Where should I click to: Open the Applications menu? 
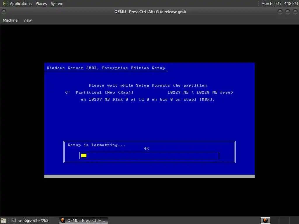click(x=21, y=3)
